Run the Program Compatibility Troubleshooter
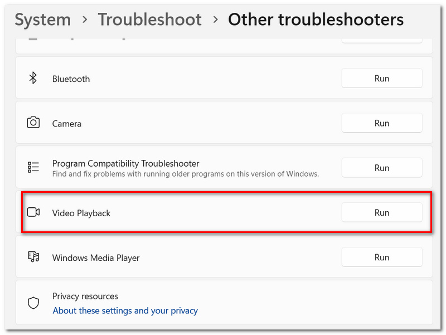446x335 pixels. 382,168
